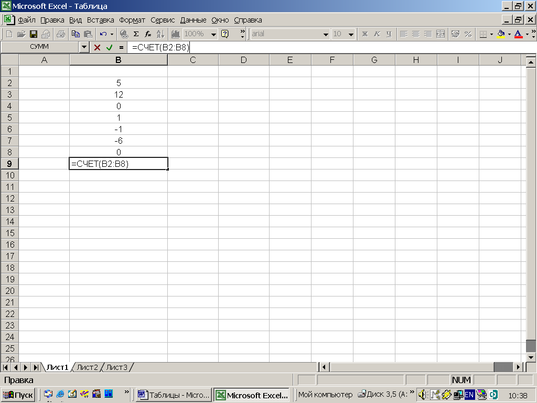Viewport: 537px width, 403px height.
Task: Open font color palette dropdown arrow
Action: [527, 34]
